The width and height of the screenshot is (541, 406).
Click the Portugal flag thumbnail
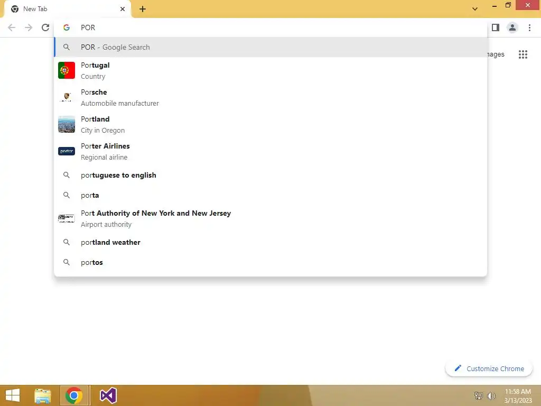point(67,70)
